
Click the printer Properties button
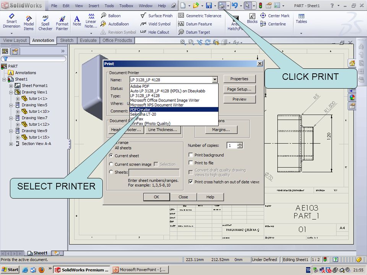(239, 79)
